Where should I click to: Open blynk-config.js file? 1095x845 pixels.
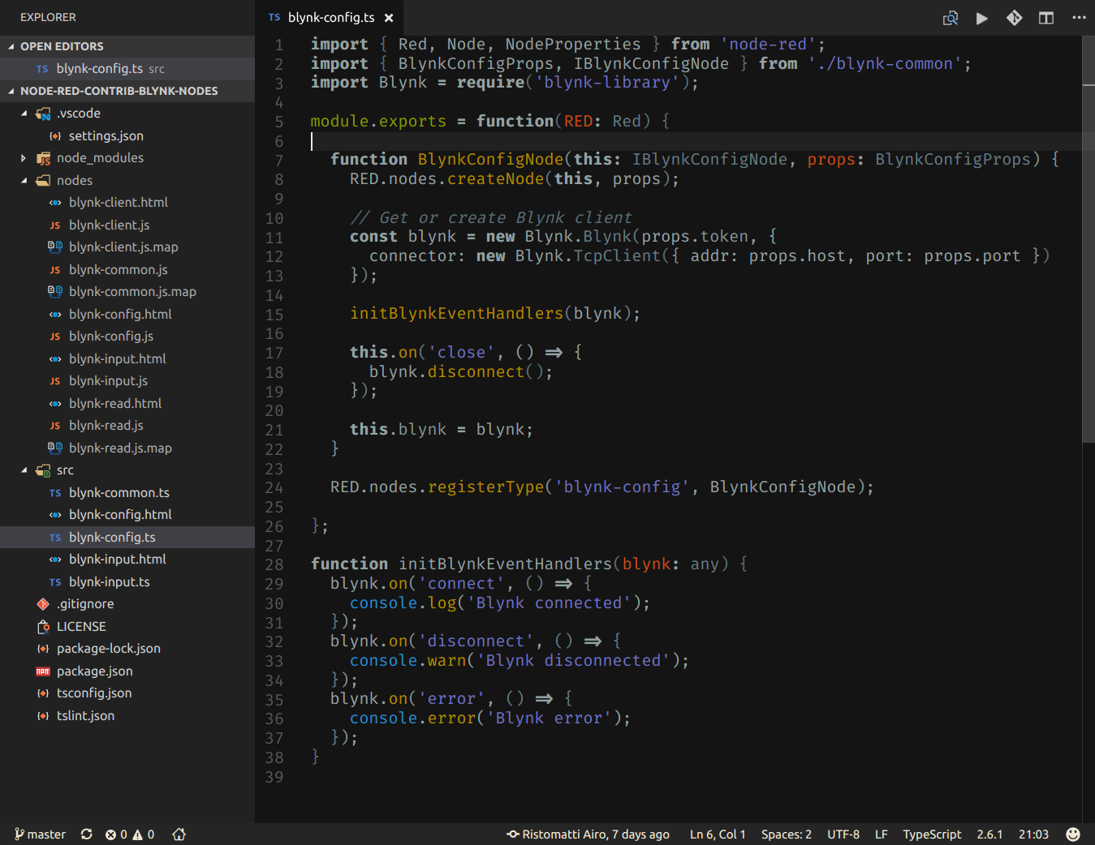point(127,337)
